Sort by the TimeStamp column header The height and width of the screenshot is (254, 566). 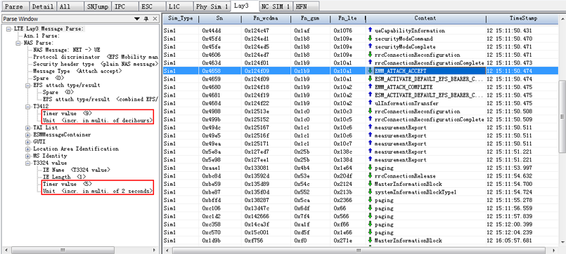click(x=523, y=18)
